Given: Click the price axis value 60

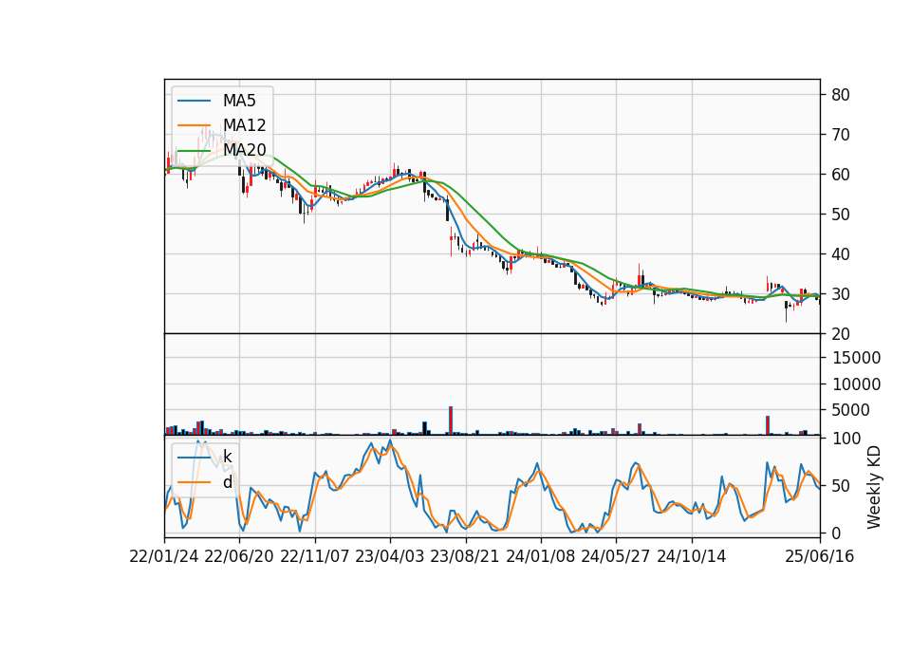Looking at the screenshot, I should (840, 175).
